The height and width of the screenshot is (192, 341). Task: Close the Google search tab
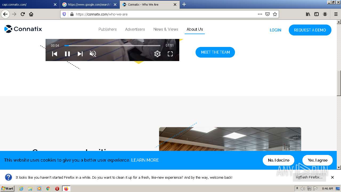pos(115,5)
